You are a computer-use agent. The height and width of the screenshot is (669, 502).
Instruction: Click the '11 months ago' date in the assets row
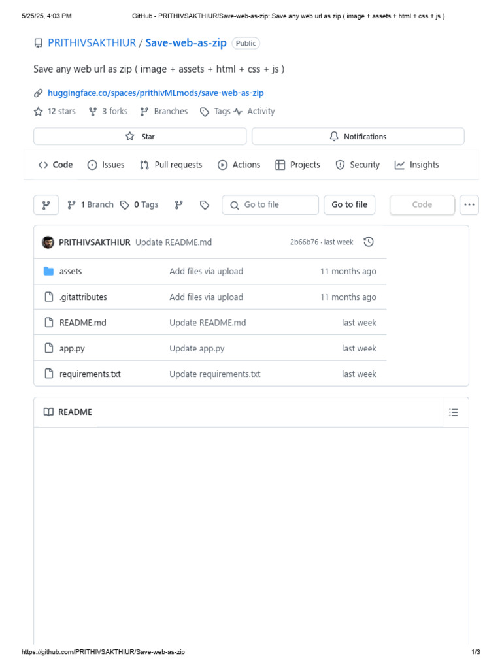[348, 271]
